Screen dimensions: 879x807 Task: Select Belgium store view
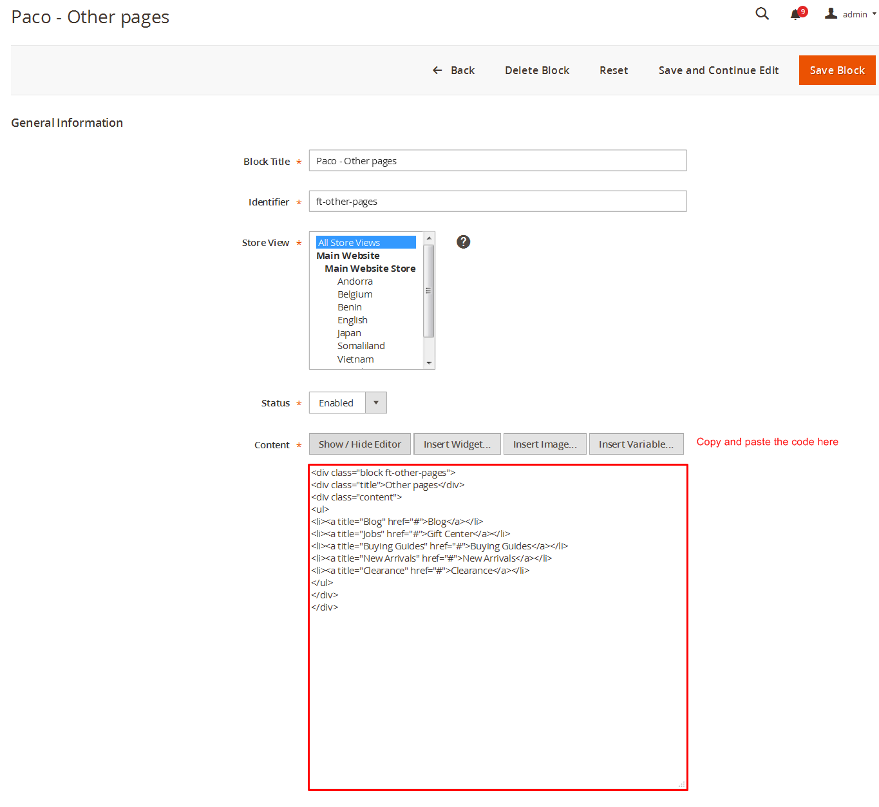tap(355, 294)
